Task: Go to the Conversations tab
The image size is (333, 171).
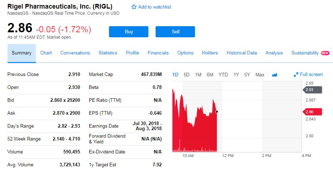Action: point(75,53)
